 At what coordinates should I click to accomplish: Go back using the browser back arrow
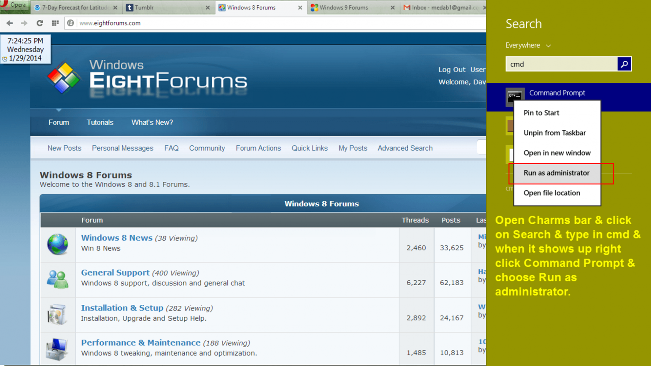coord(10,23)
